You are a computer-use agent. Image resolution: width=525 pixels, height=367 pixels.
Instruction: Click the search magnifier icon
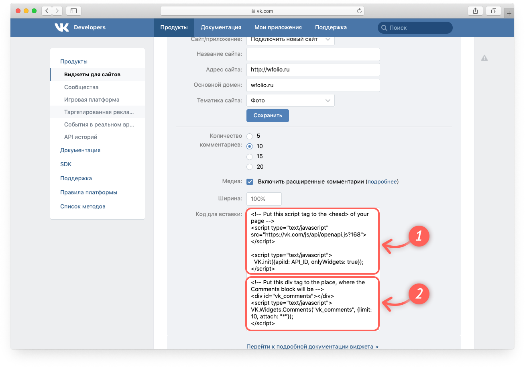[384, 28]
